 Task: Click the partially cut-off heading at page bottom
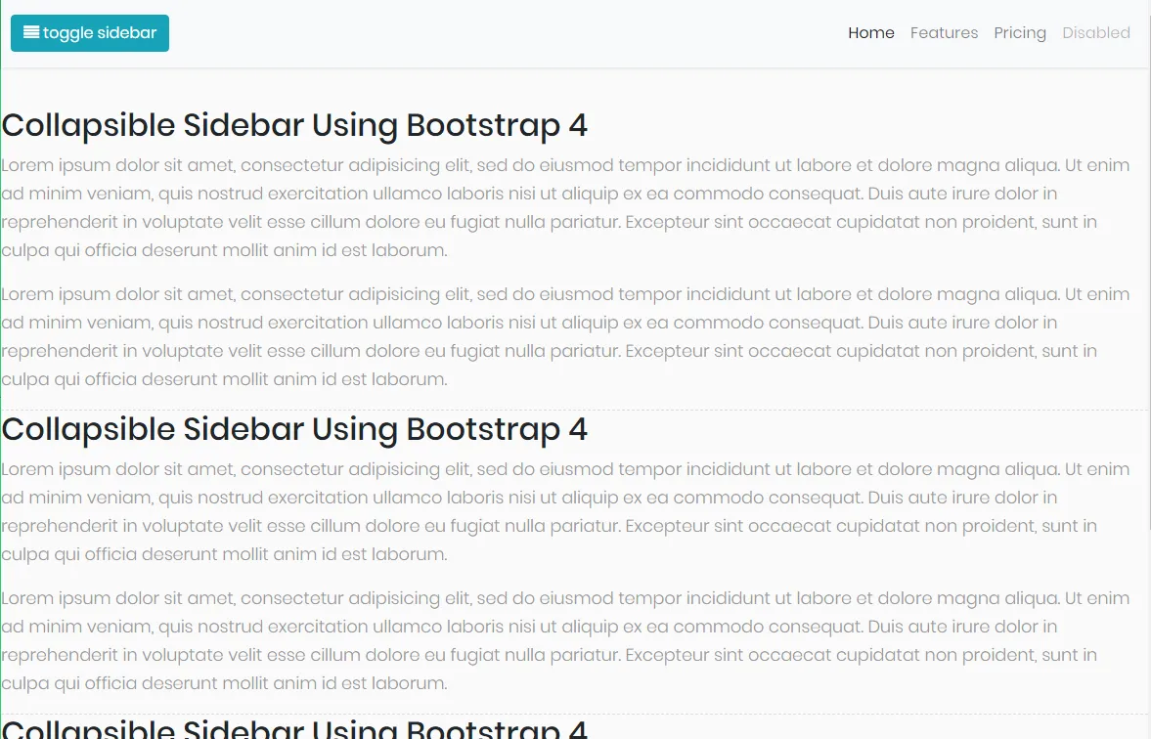click(x=294, y=728)
